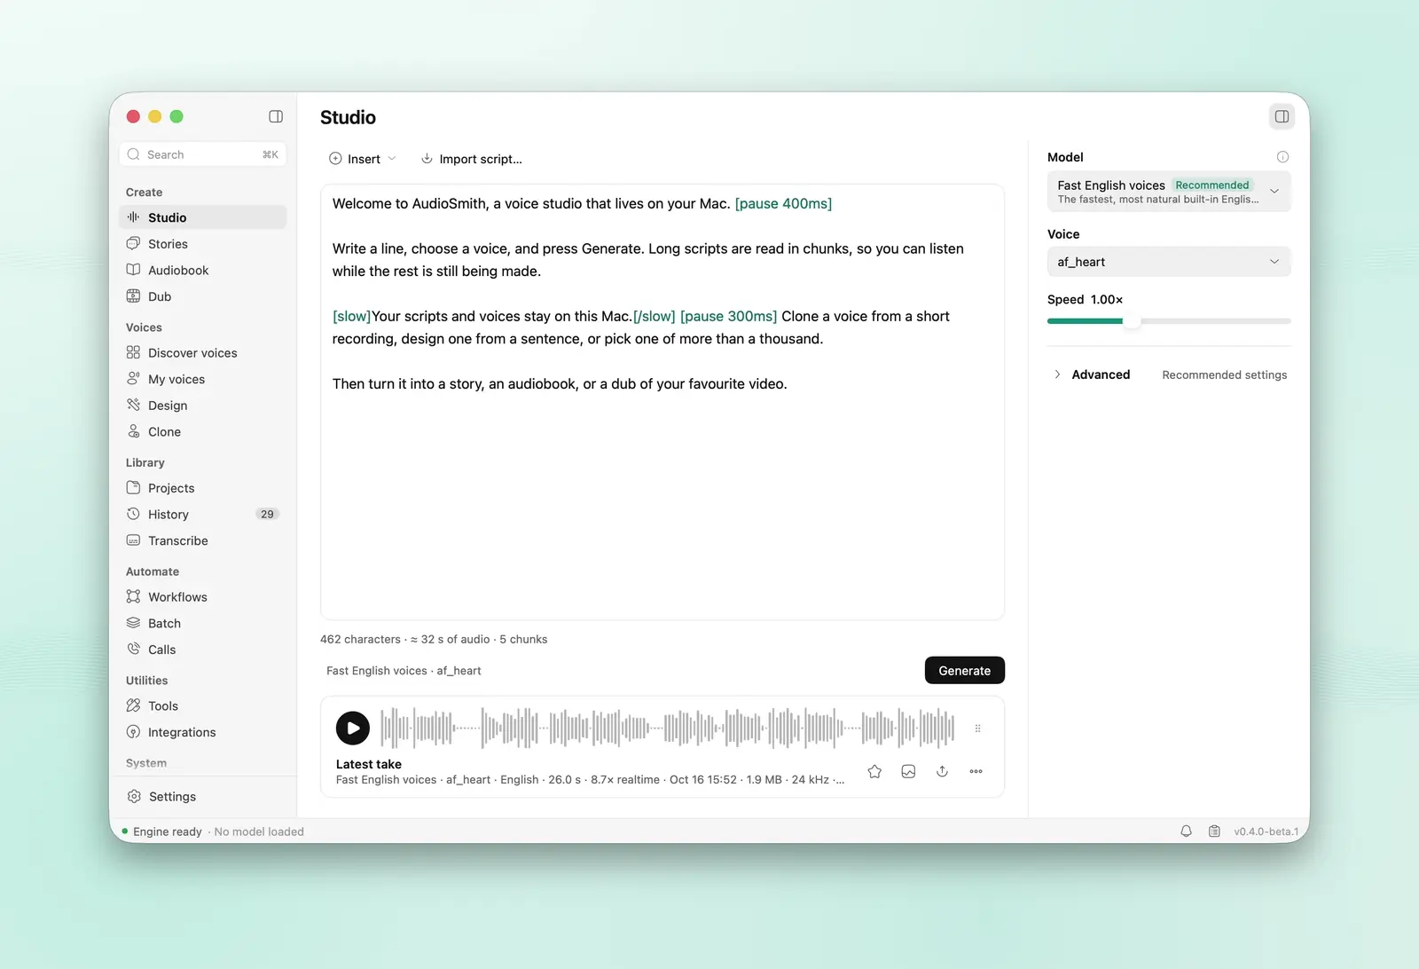Open notifications bell in status bar
Image resolution: width=1419 pixels, height=969 pixels.
(1186, 831)
